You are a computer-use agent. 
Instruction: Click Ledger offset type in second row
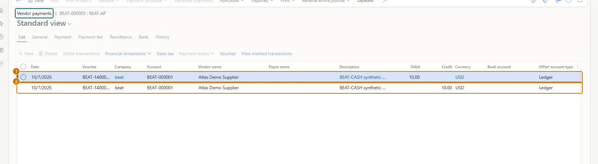point(546,88)
